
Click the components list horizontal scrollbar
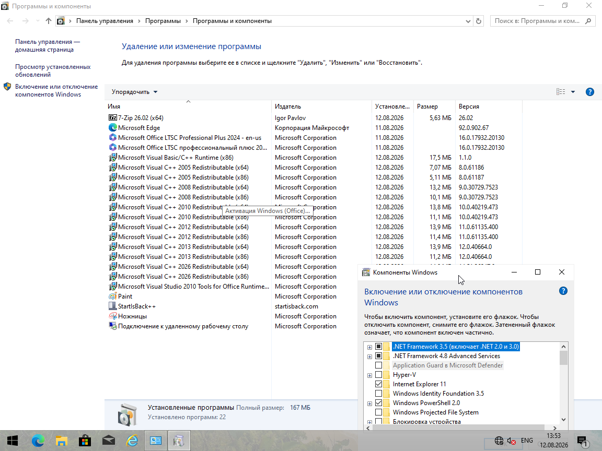[459, 428]
